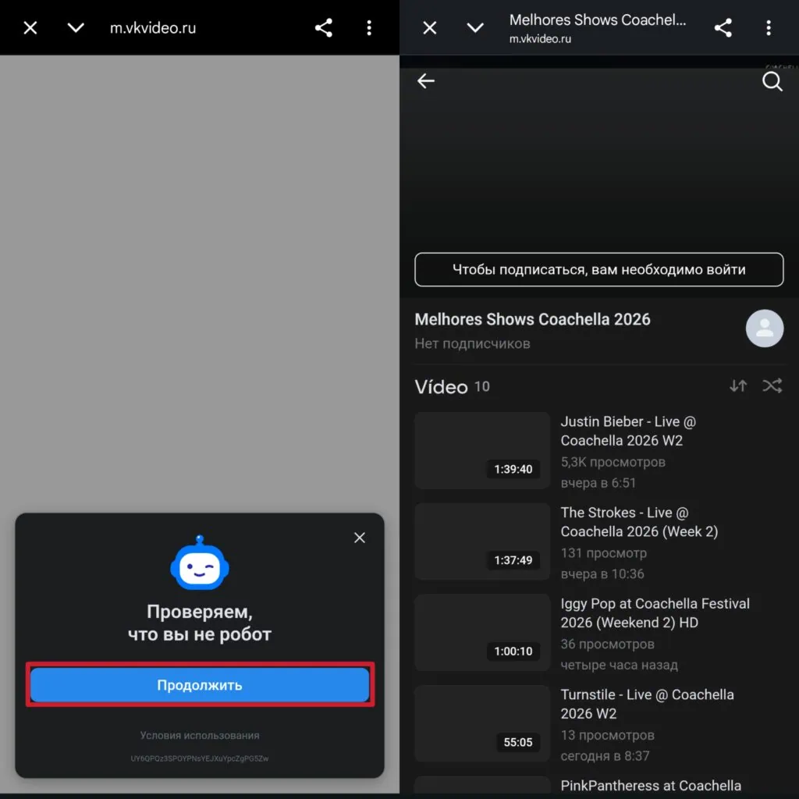Expand chevron beside Melhores Shows Coachel... title

pyautogui.click(x=475, y=27)
